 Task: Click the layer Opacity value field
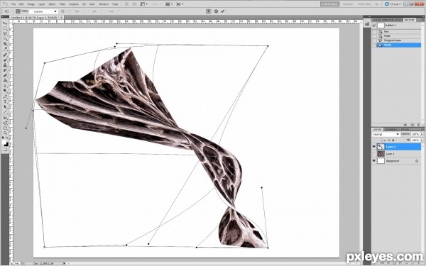415,134
